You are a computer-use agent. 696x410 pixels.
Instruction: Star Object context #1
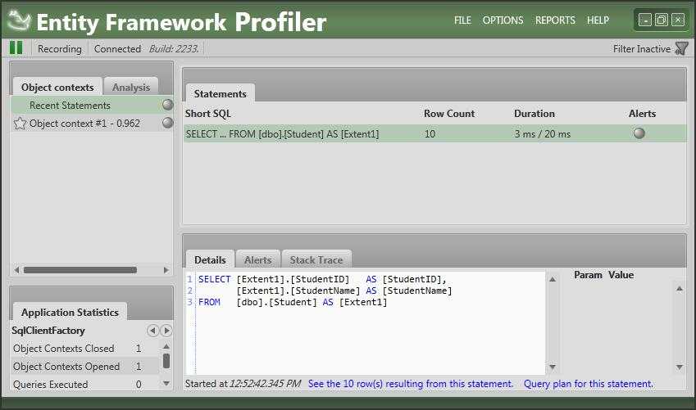[x=20, y=124]
